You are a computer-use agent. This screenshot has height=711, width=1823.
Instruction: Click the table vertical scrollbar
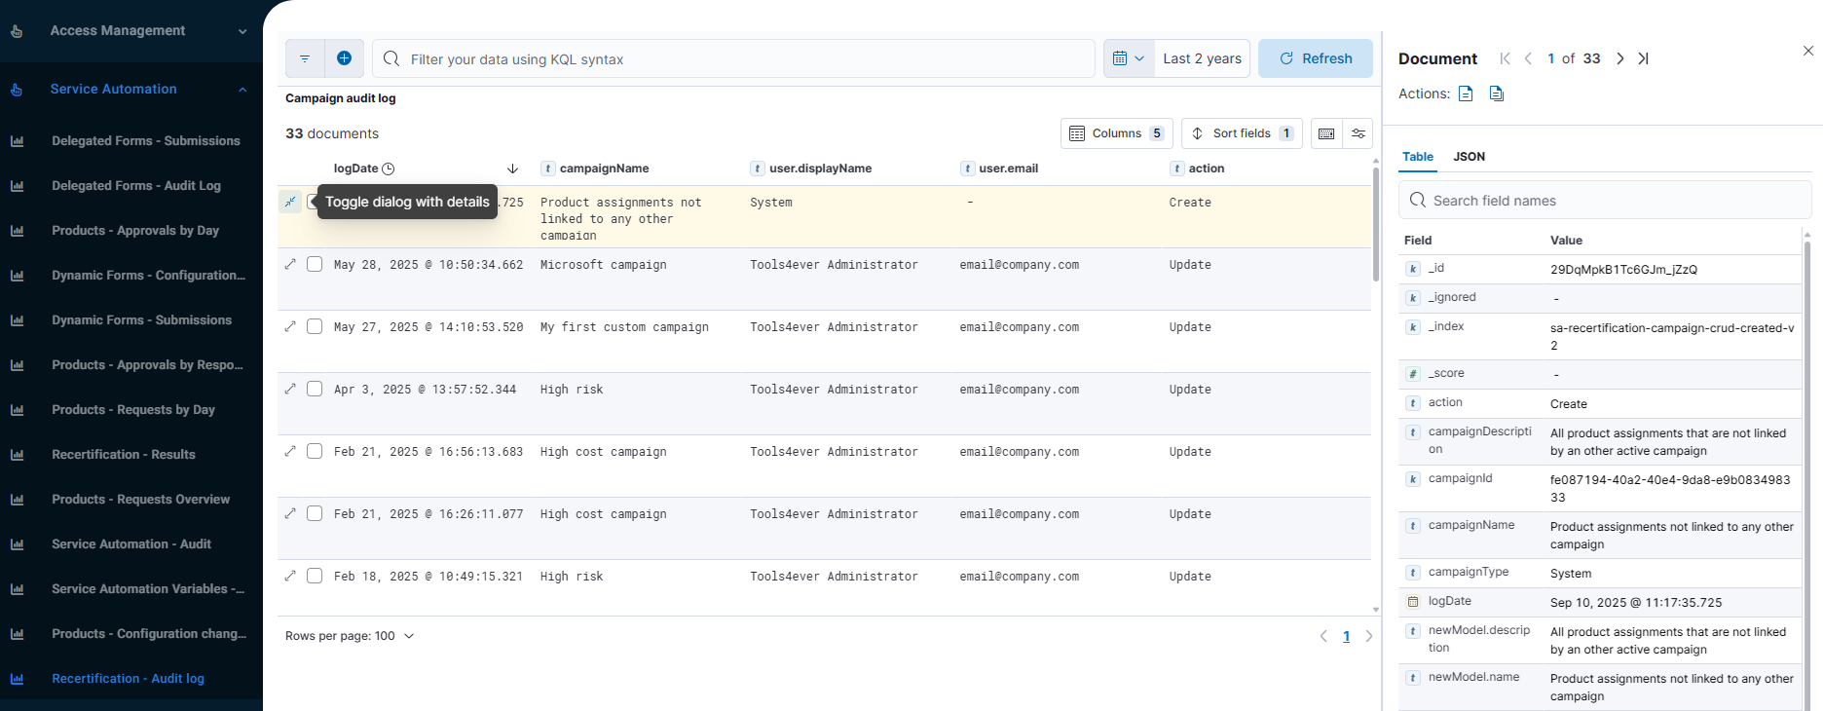pos(1375,224)
